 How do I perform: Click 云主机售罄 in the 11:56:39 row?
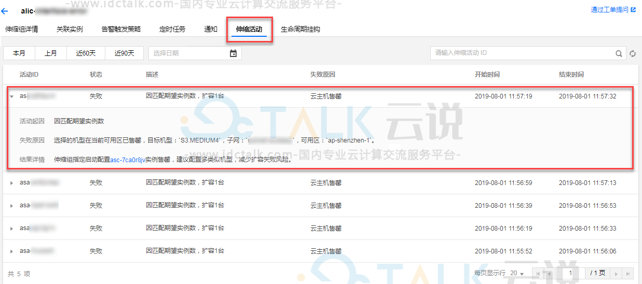326,206
